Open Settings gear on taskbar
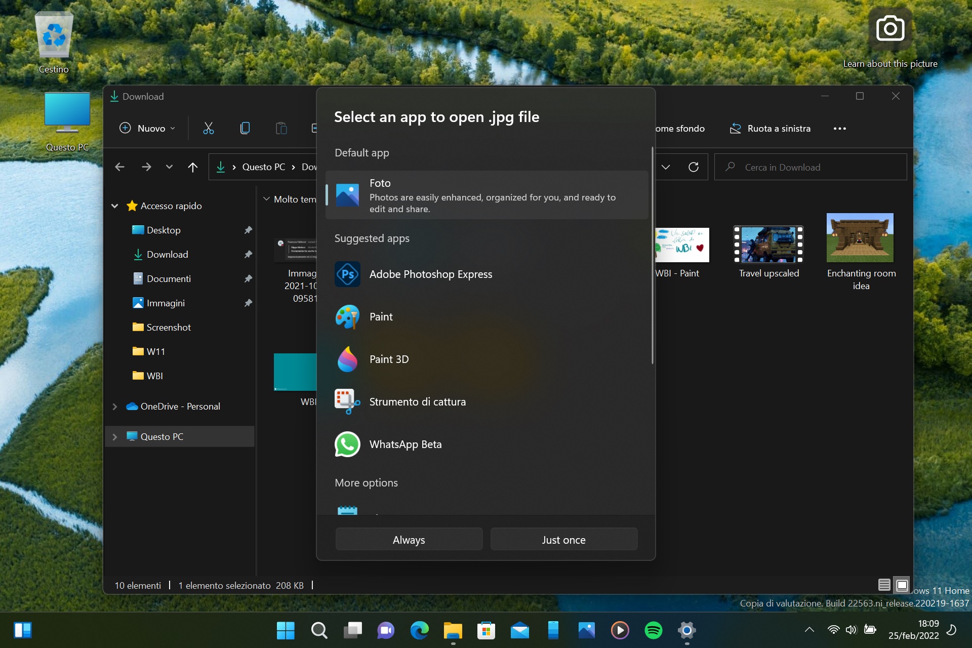The image size is (972, 648). [x=687, y=630]
